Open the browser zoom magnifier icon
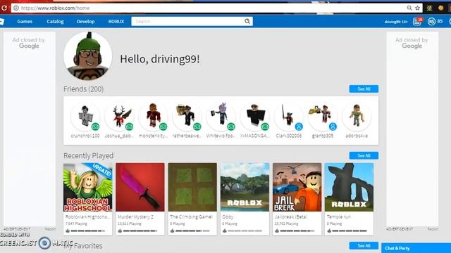 coord(409,8)
